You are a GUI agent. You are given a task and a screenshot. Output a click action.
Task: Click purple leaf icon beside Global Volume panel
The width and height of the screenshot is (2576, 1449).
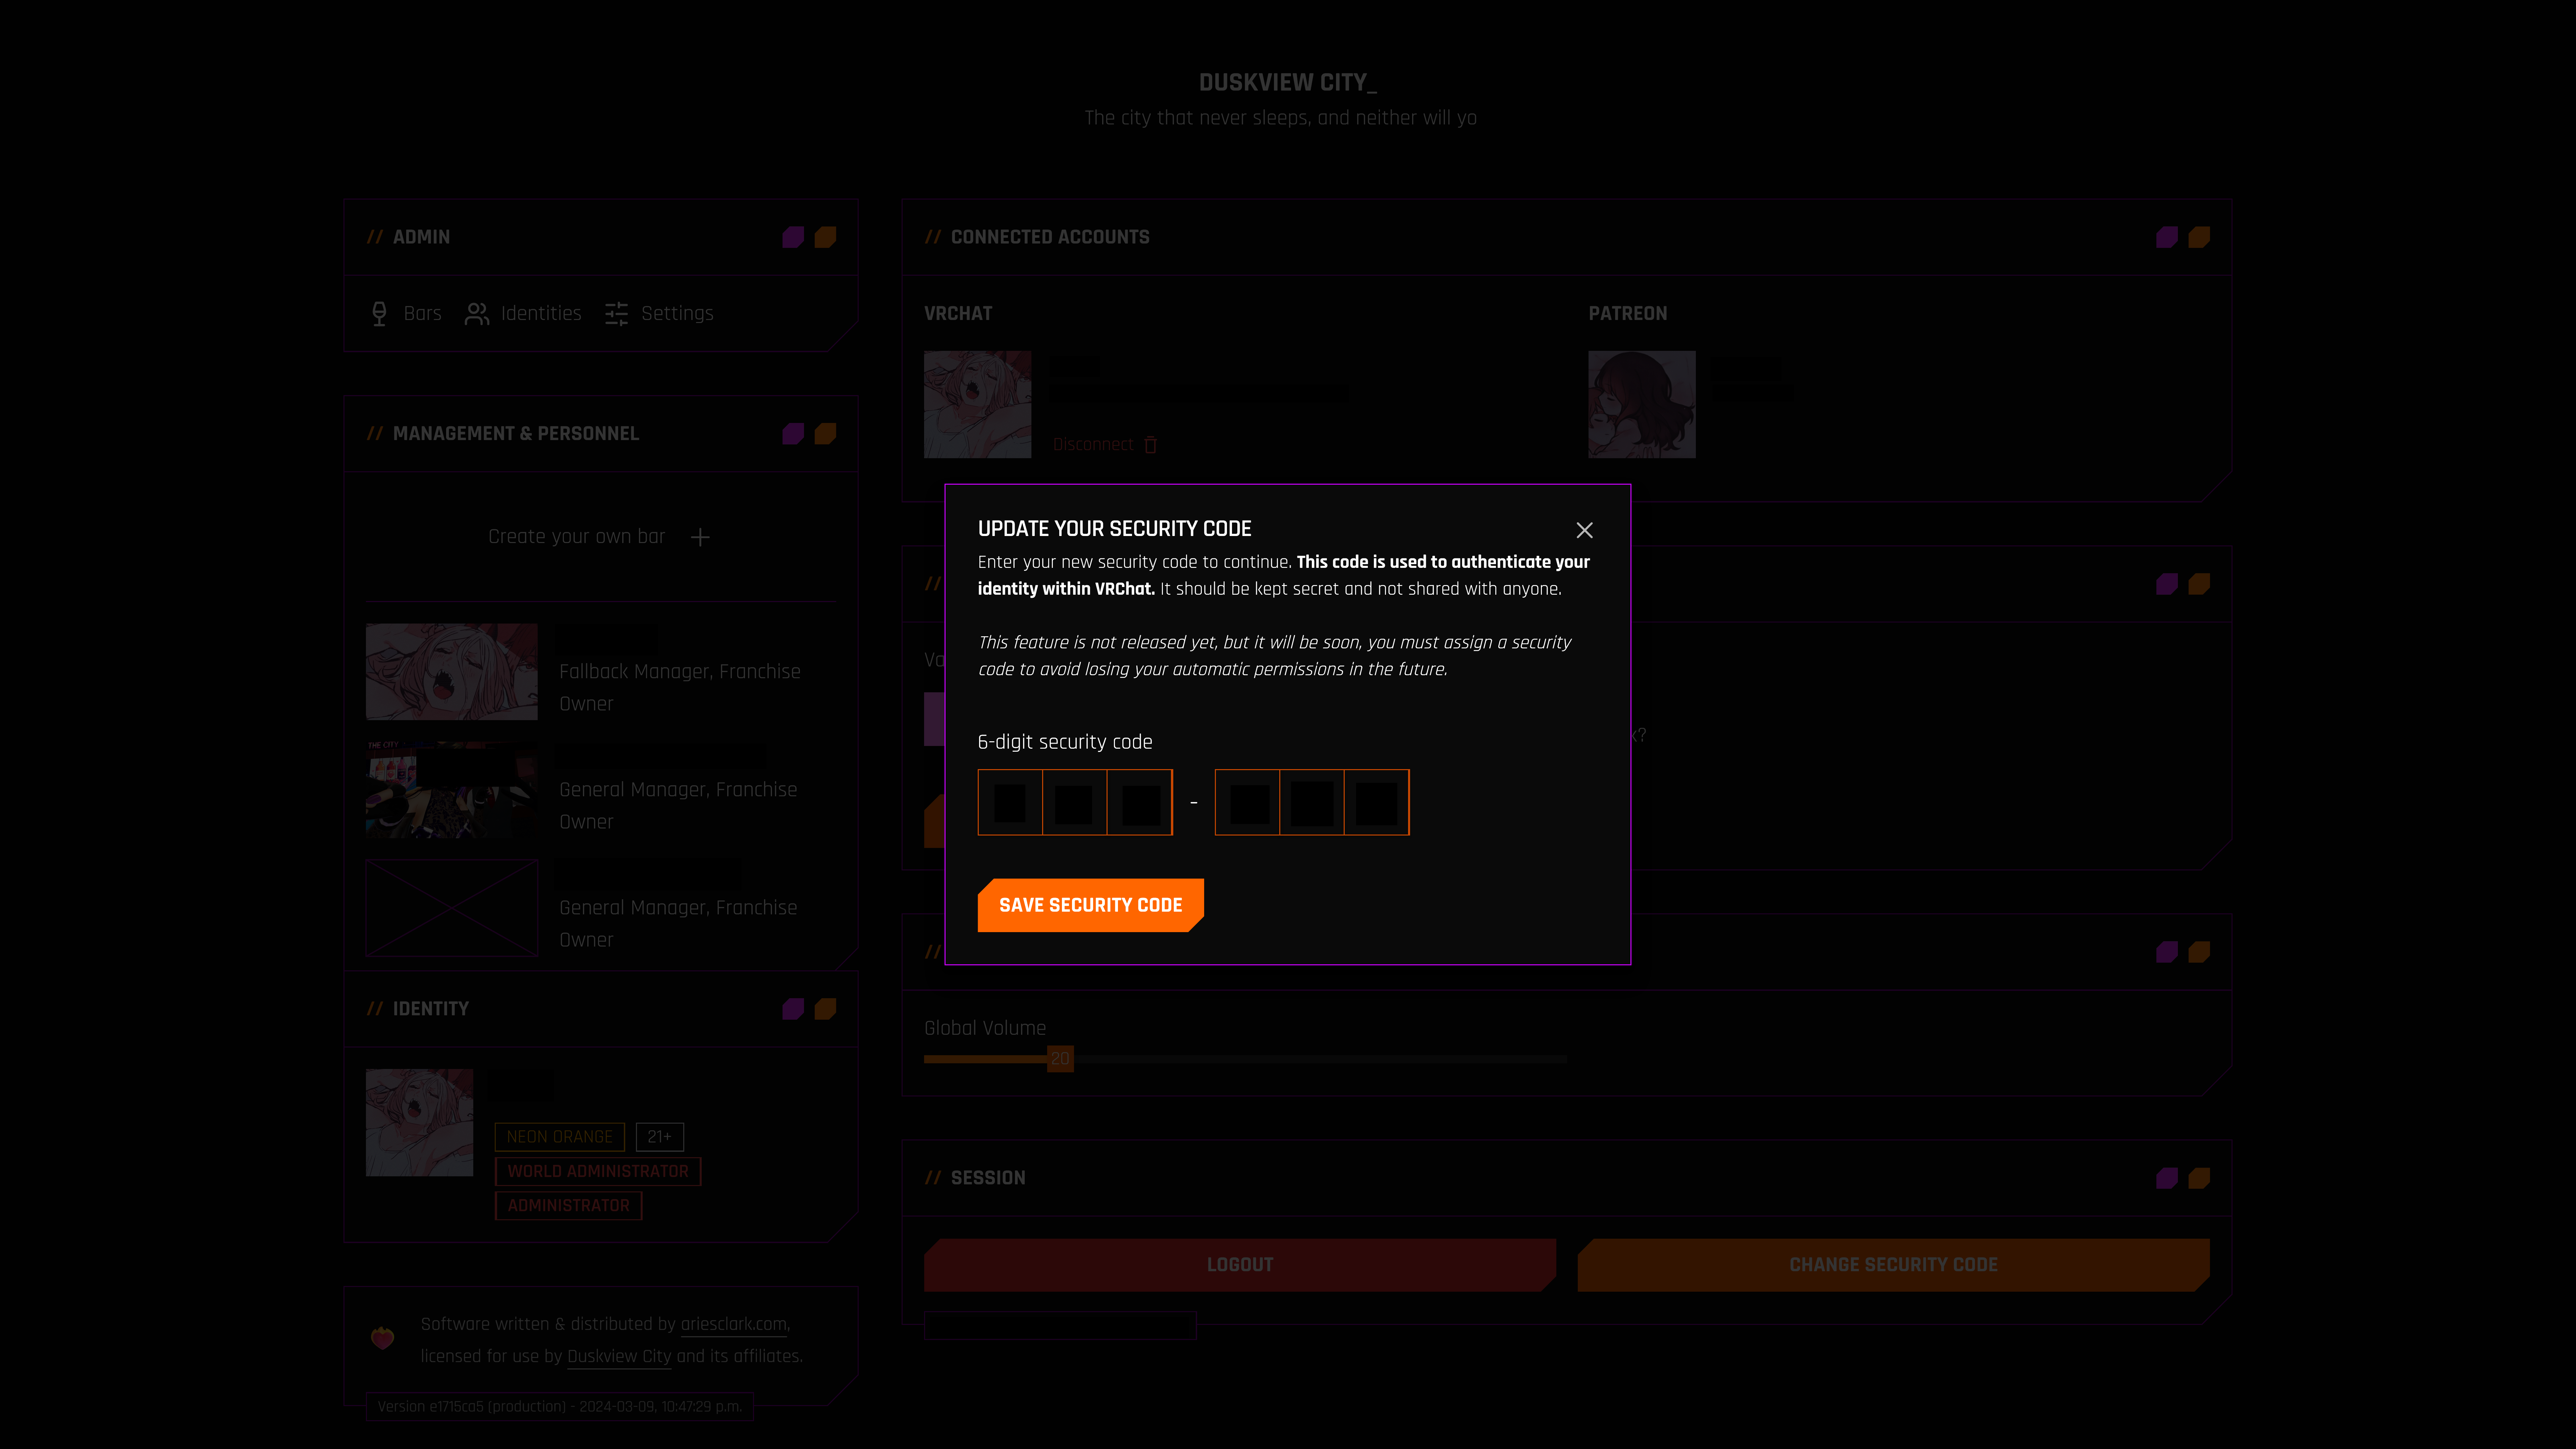tap(2167, 952)
